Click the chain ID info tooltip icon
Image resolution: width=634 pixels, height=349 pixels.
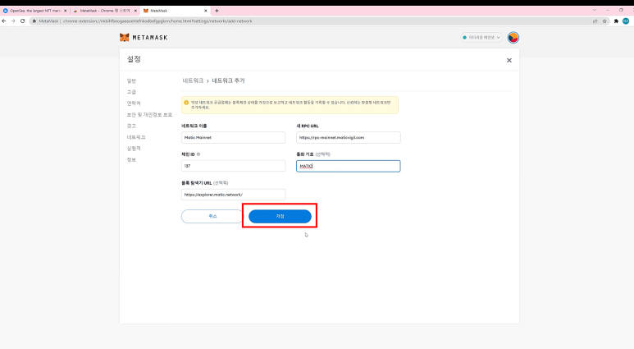pyautogui.click(x=198, y=154)
